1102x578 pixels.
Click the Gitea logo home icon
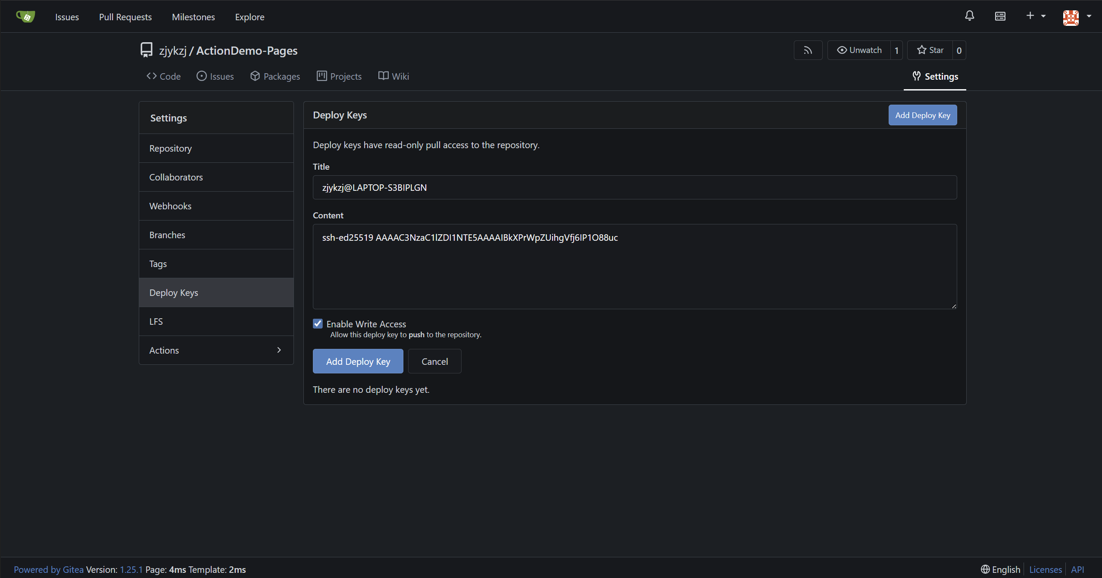(x=25, y=17)
